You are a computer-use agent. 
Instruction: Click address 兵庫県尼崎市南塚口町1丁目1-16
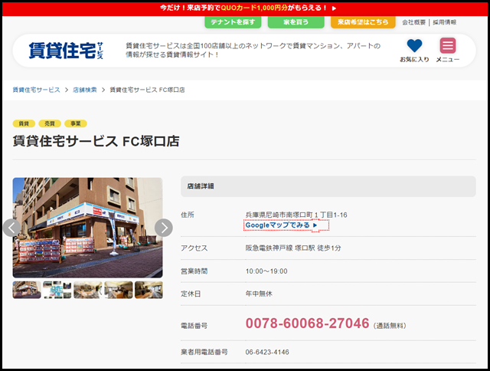(x=296, y=215)
